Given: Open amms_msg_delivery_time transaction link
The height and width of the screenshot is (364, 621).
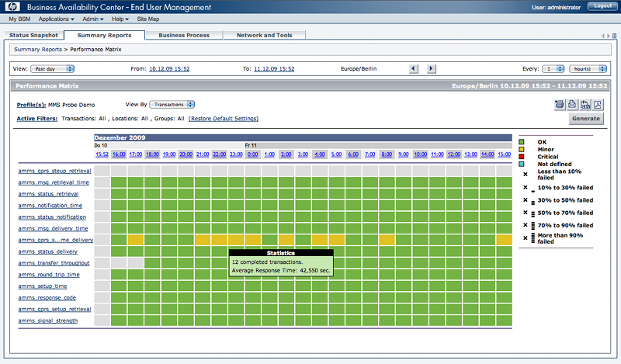Looking at the screenshot, I should click(53, 228).
